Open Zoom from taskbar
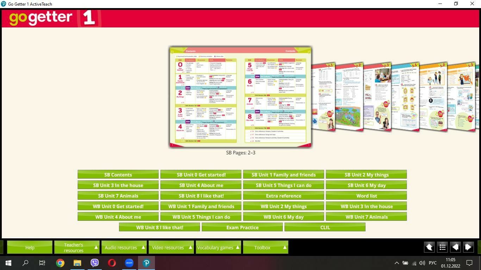The image size is (481, 270). coord(129,263)
